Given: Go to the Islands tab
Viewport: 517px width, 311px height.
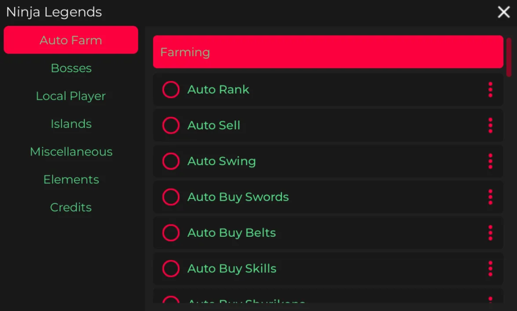Looking at the screenshot, I should pos(71,124).
